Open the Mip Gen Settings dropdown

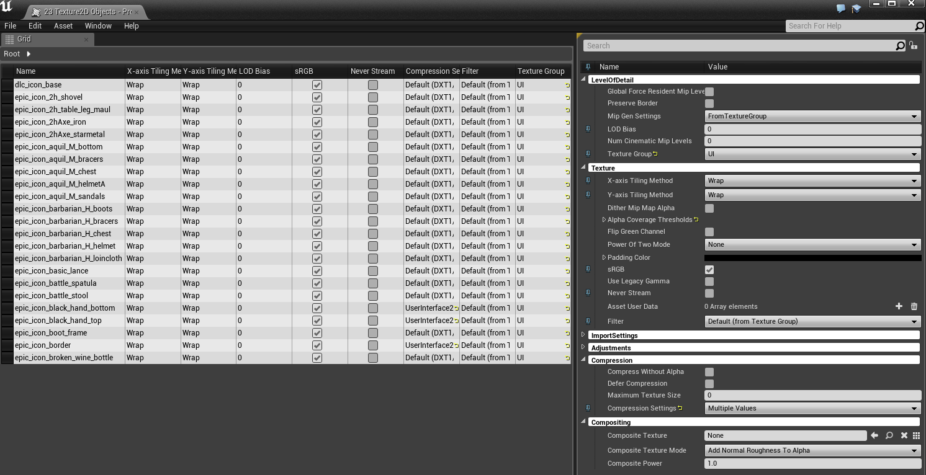tap(812, 117)
